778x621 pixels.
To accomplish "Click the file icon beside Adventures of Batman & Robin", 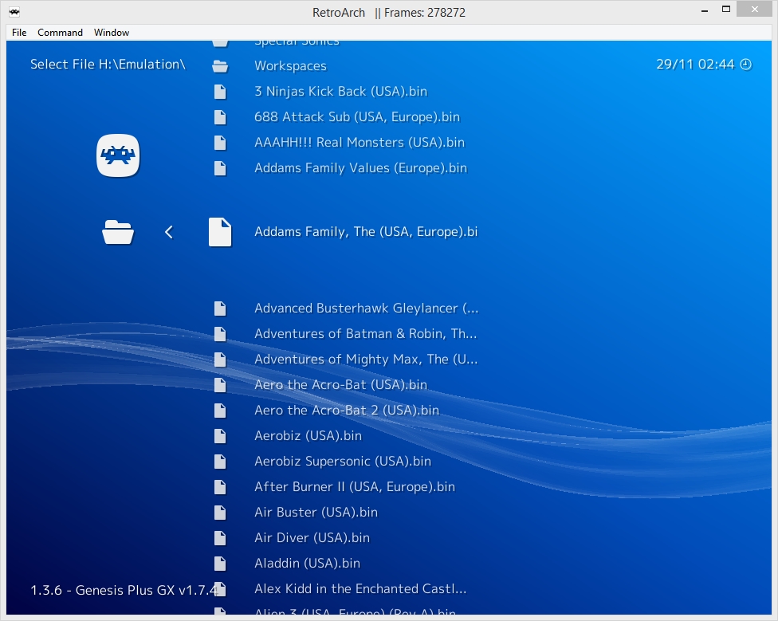I will tap(220, 334).
